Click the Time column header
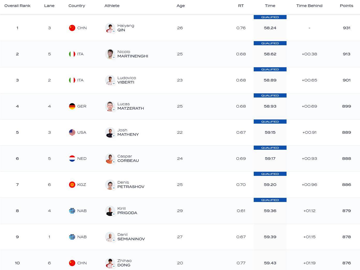 click(270, 6)
